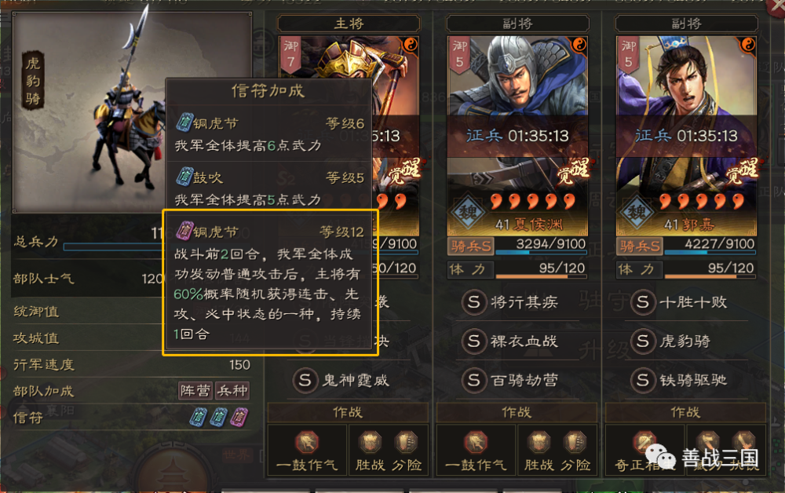This screenshot has width=785, height=493.
Task: Click the S rank icon beside 将行其疾
Action: point(473,301)
